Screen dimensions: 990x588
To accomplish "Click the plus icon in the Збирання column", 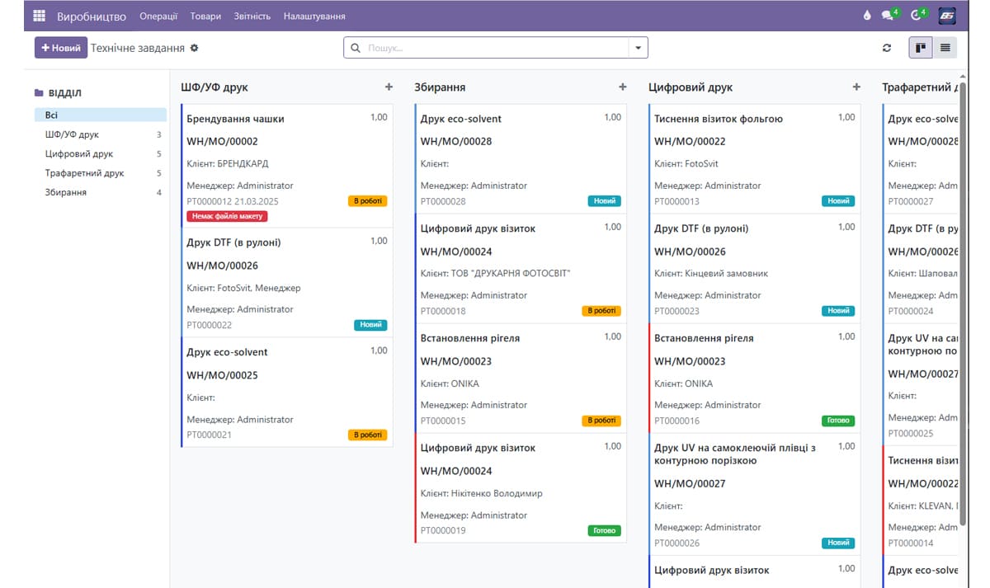I will click(x=622, y=87).
